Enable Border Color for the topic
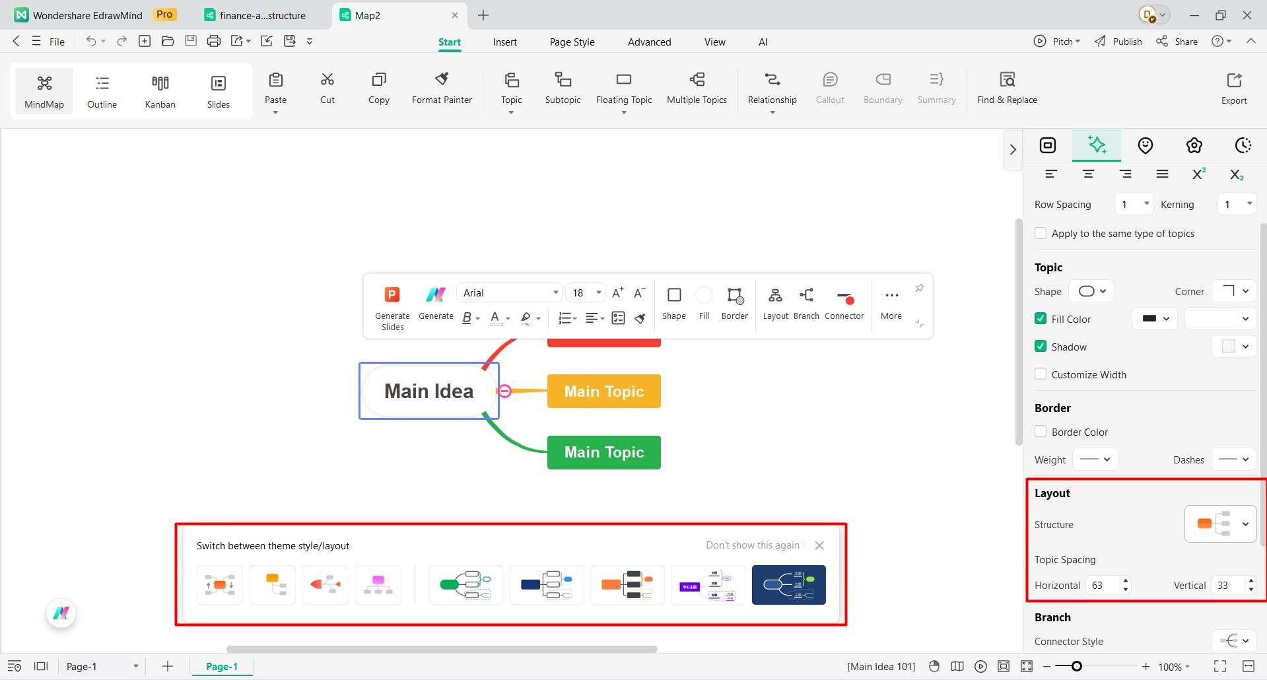 point(1041,432)
